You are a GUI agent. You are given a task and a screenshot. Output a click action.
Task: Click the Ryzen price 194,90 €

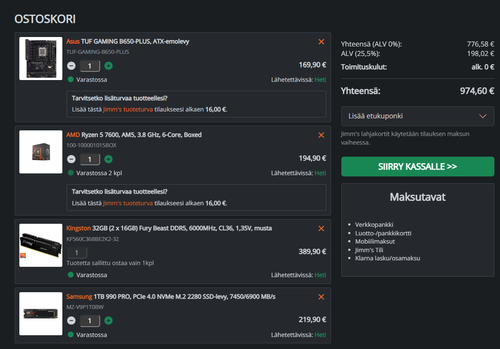pos(312,158)
